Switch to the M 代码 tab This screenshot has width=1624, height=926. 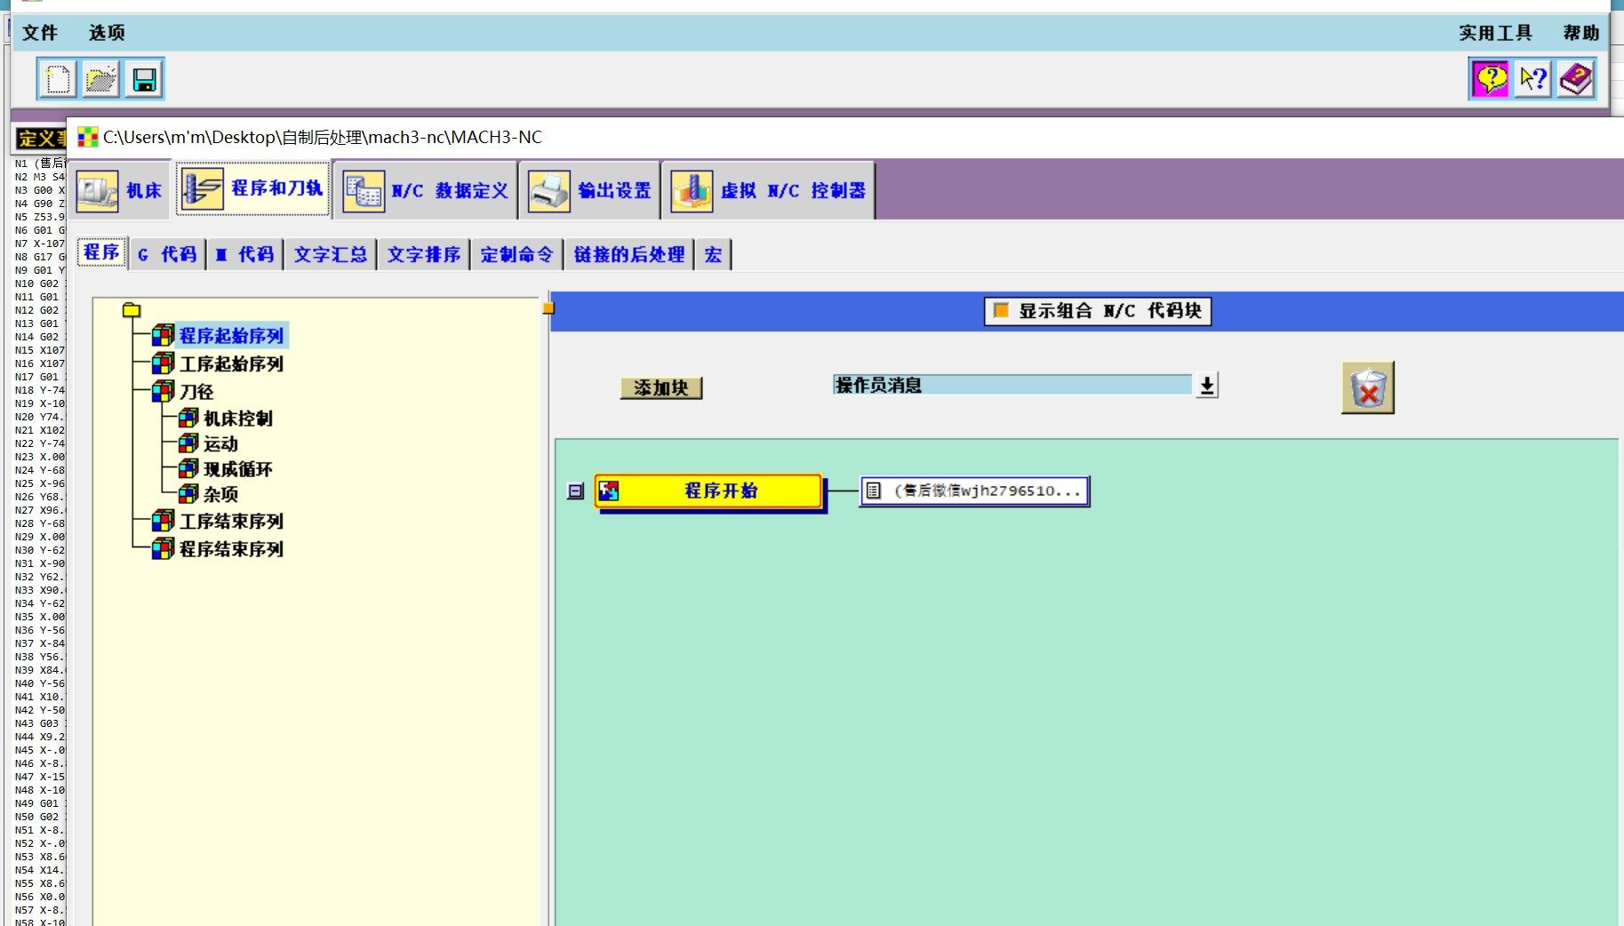point(244,255)
